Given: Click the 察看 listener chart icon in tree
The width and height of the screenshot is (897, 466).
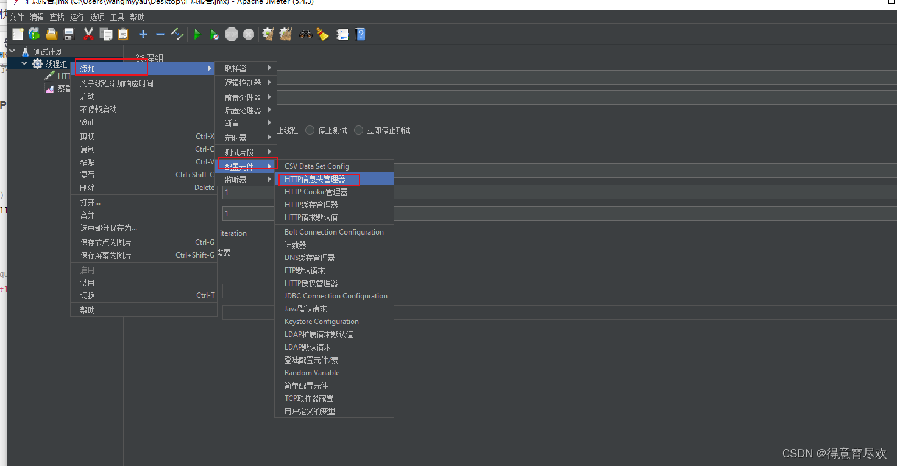Looking at the screenshot, I should coord(50,89).
